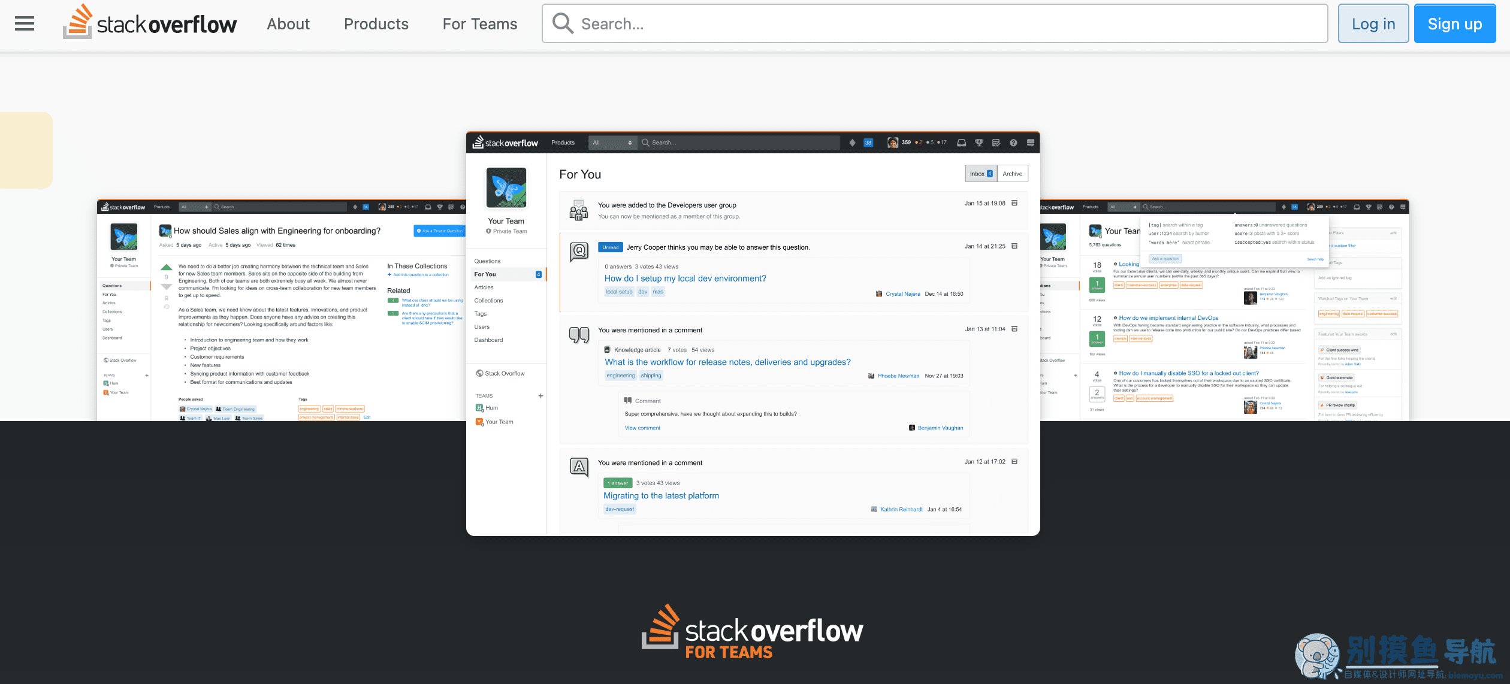Click the Developers user group icon

(579, 210)
